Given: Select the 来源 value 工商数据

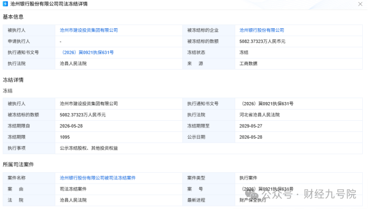Looking at the screenshot, I should click(248, 64).
